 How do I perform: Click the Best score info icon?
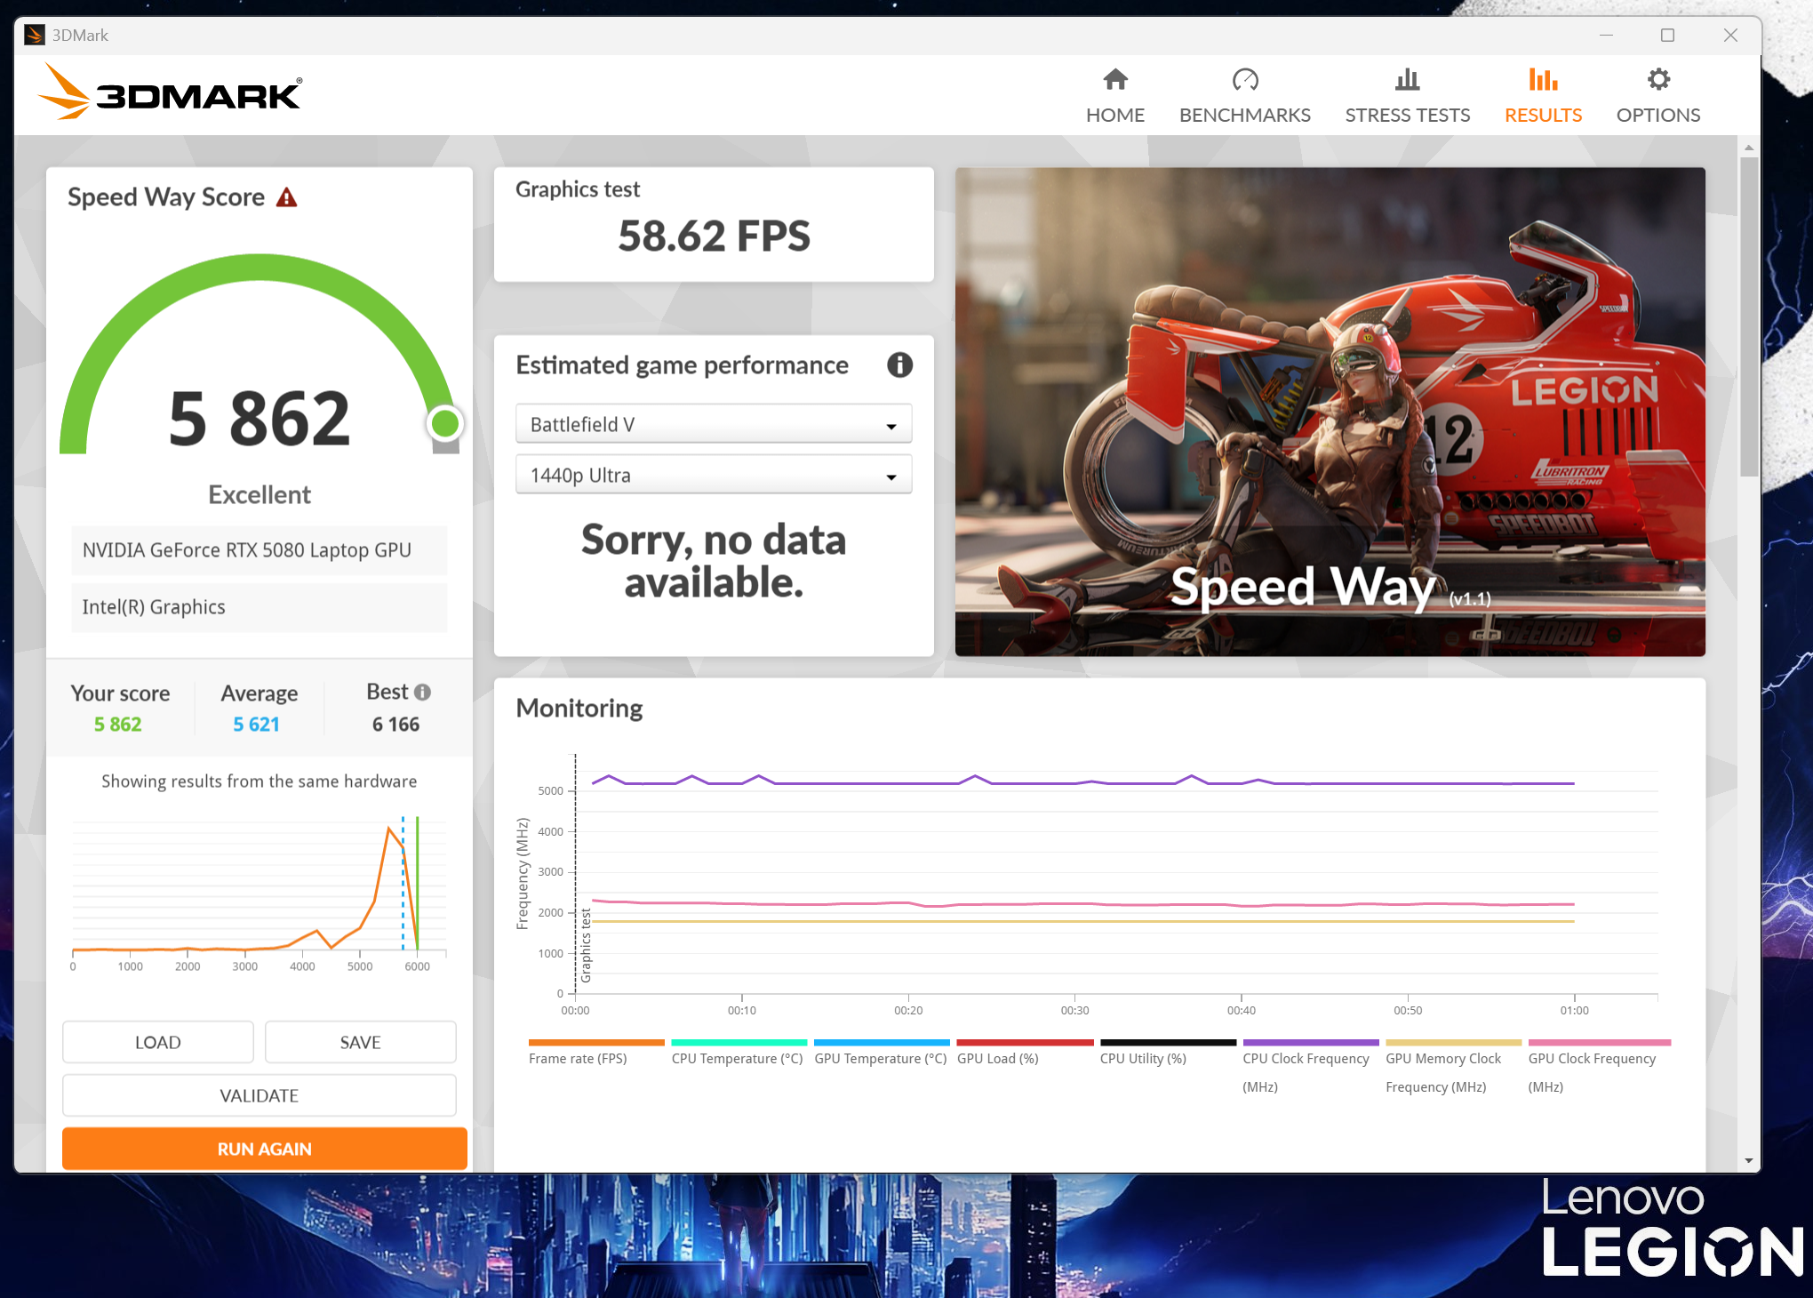(423, 692)
